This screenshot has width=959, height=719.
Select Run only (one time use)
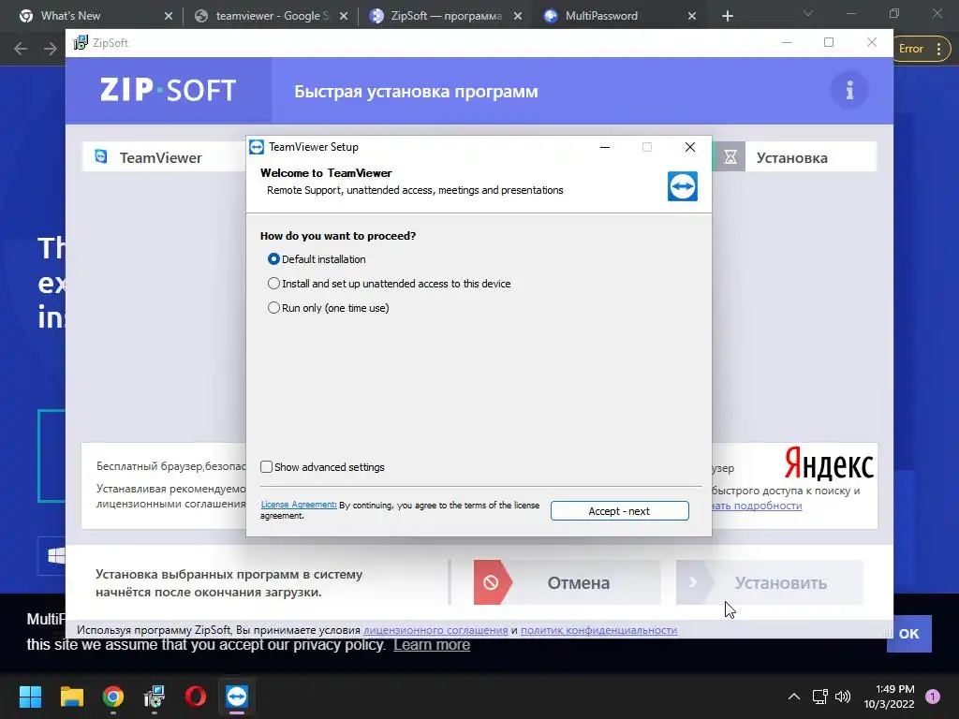point(273,308)
